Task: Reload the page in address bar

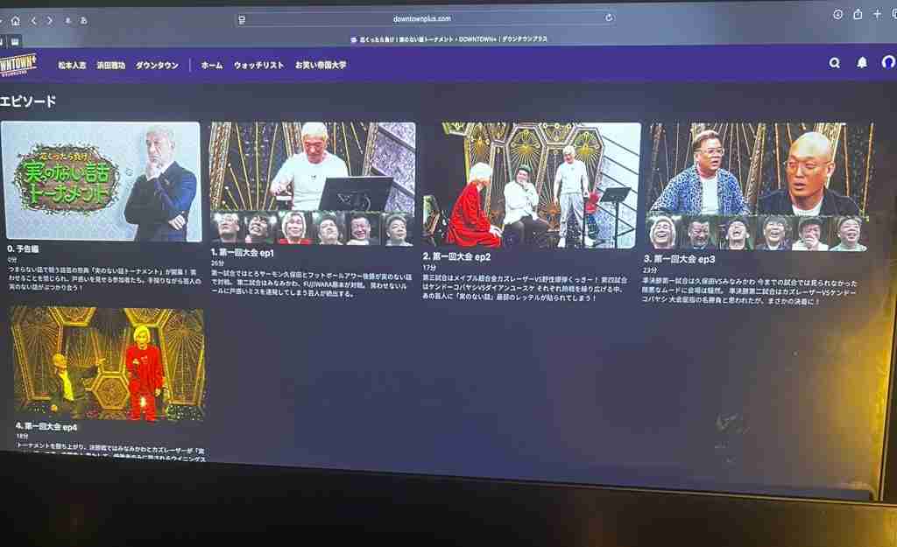Action: (610, 18)
